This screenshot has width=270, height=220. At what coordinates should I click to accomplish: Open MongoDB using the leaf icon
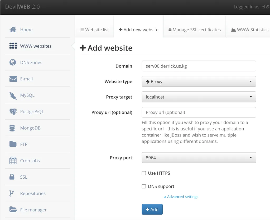(13, 128)
